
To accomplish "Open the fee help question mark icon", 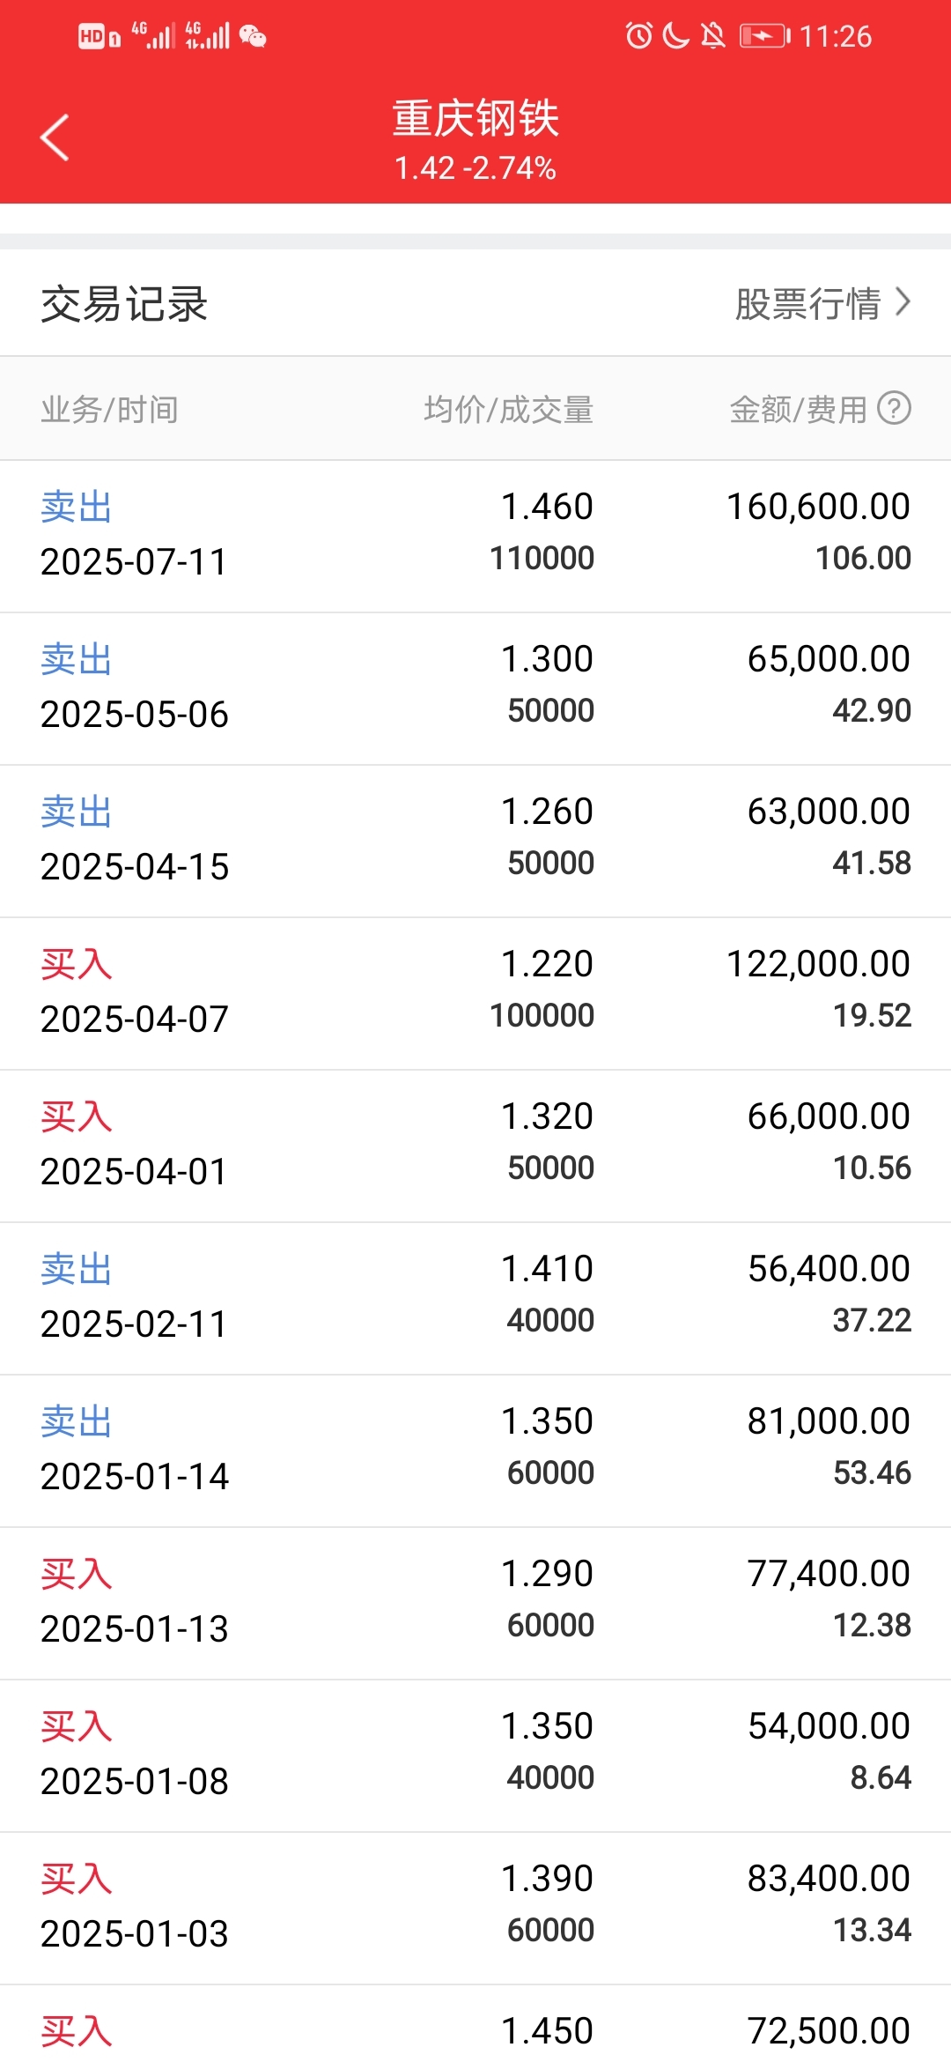I will [894, 408].
